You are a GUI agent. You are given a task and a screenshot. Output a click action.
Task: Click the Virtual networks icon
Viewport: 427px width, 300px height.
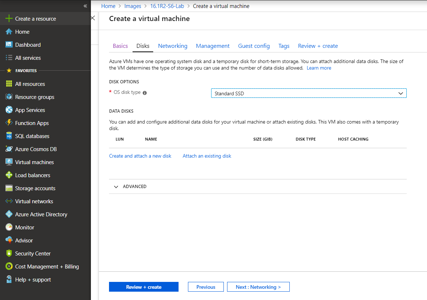pyautogui.click(x=9, y=201)
